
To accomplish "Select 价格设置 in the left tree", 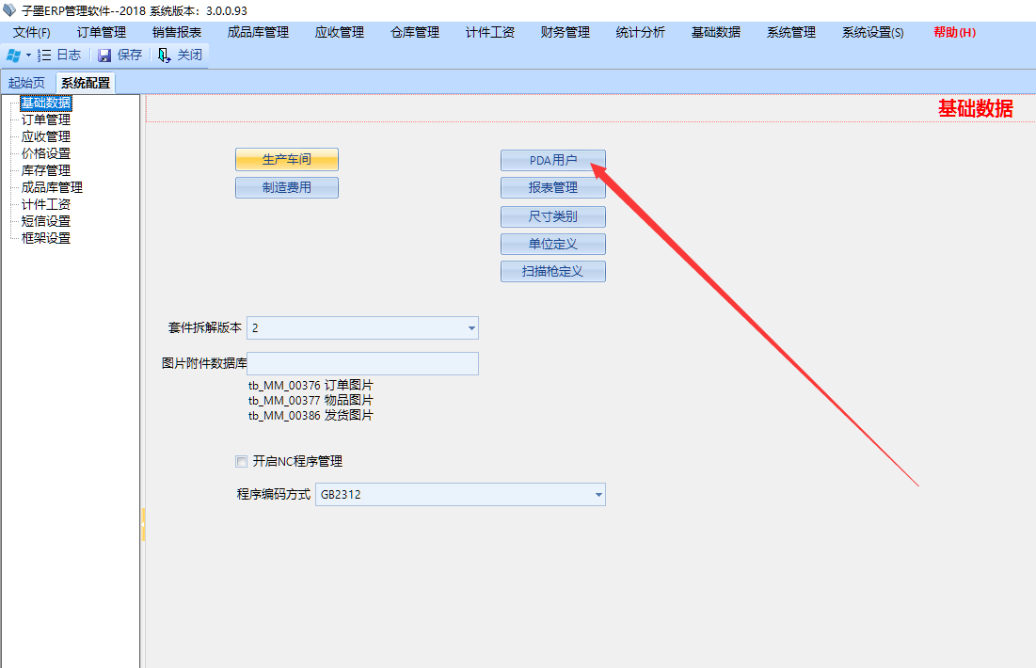I will 46,153.
